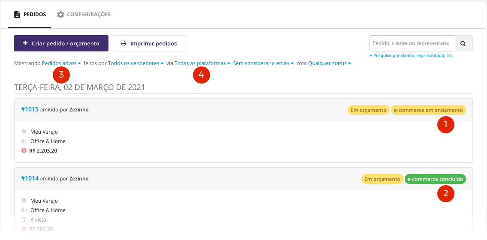Image resolution: width=487 pixels, height=240 pixels.
Task: Click the green e-commerce concluído badge
Action: point(435,179)
